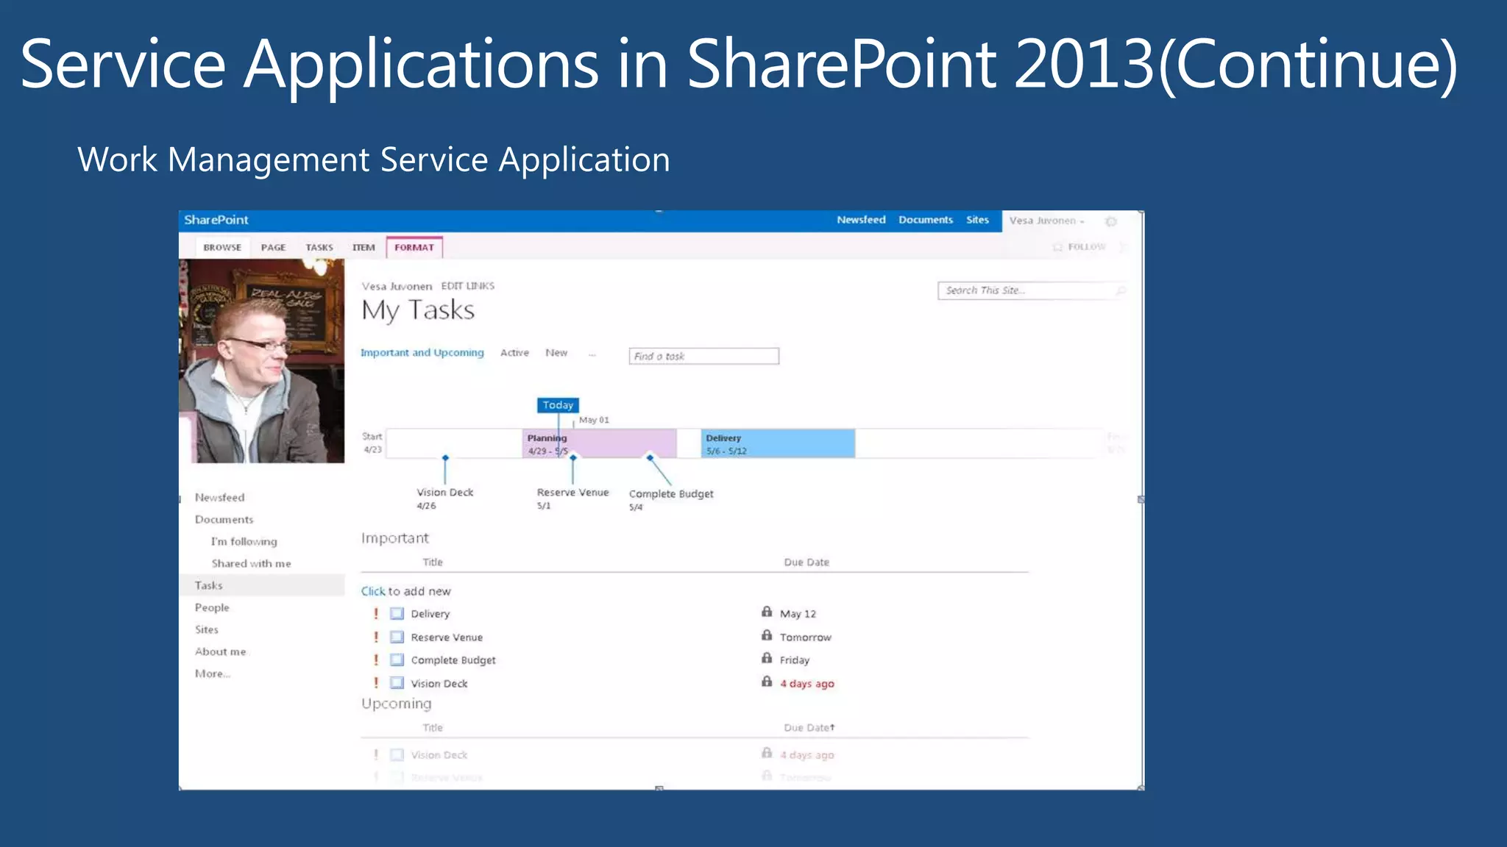Switch to the TASKS ribbon tab

[319, 248]
